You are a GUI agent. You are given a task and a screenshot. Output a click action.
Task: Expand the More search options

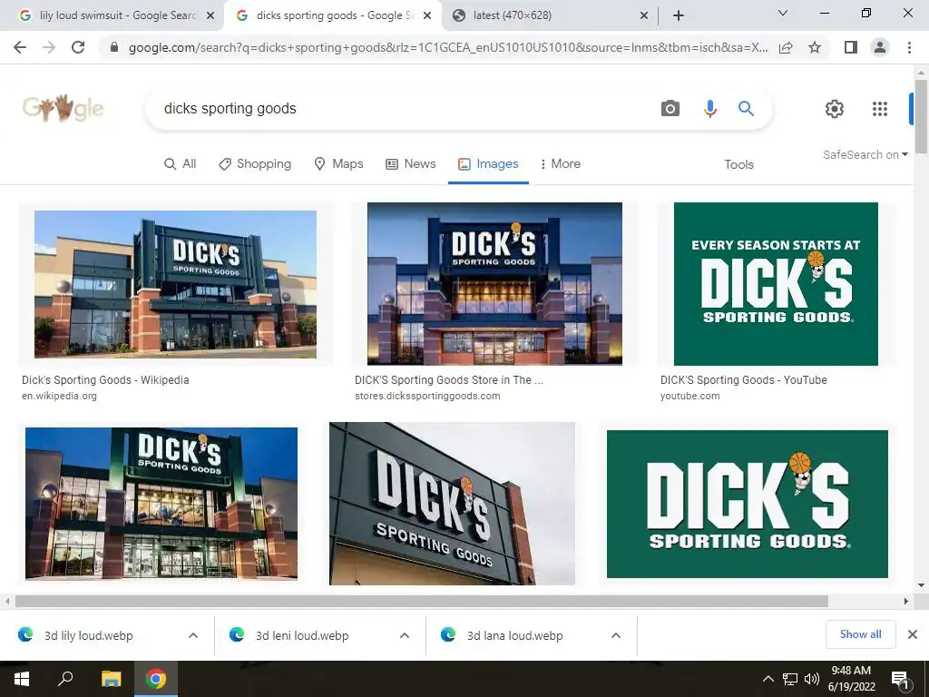(x=560, y=164)
